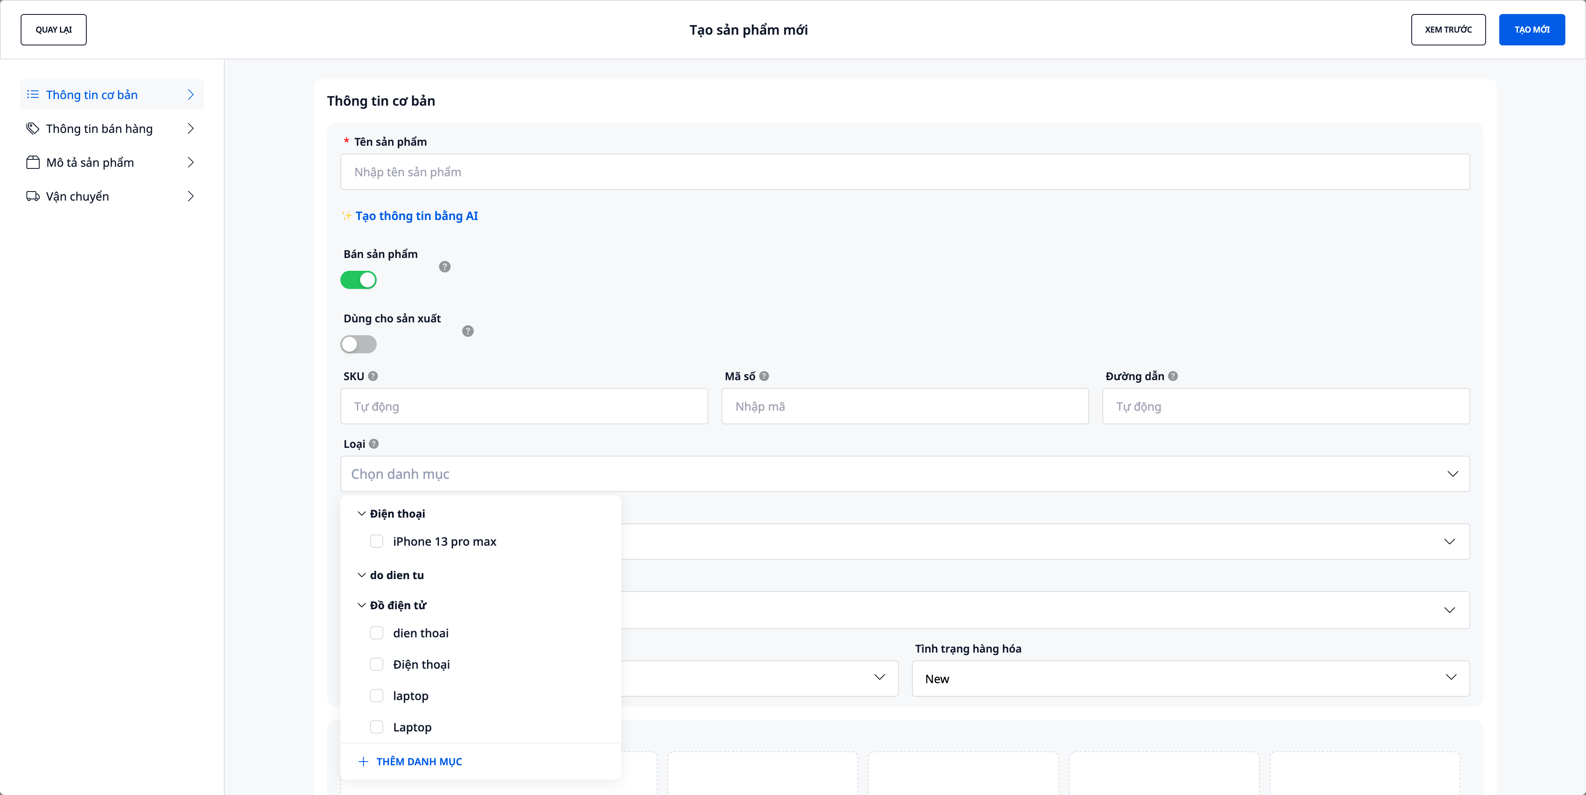Open the Chọn danh mục dropdown
This screenshot has width=1586, height=795.
pos(905,474)
